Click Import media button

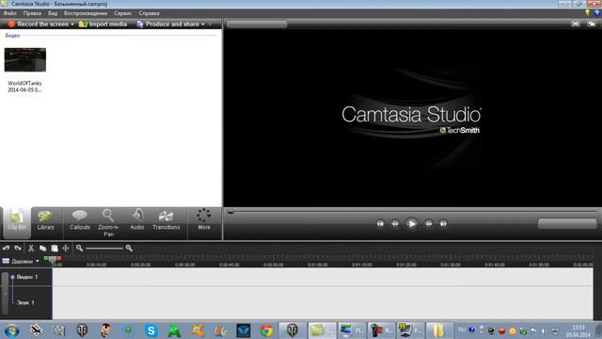pyautogui.click(x=103, y=24)
